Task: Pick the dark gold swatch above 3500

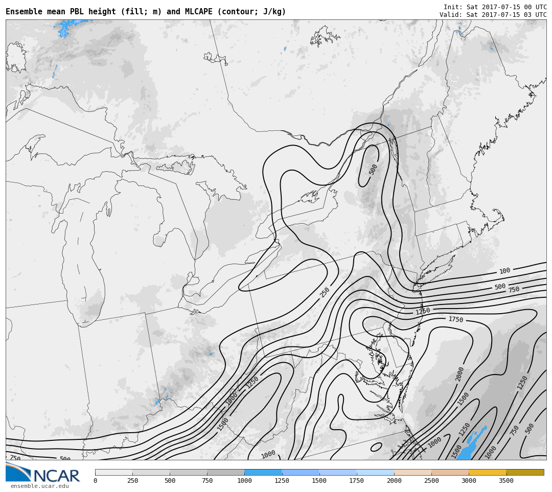Action: (x=525, y=472)
